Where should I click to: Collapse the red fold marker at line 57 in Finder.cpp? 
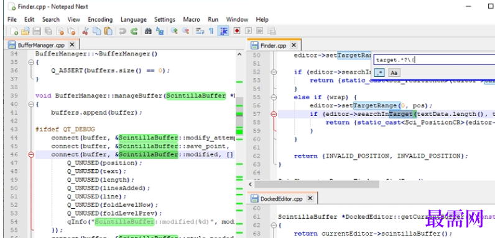pos(274,114)
